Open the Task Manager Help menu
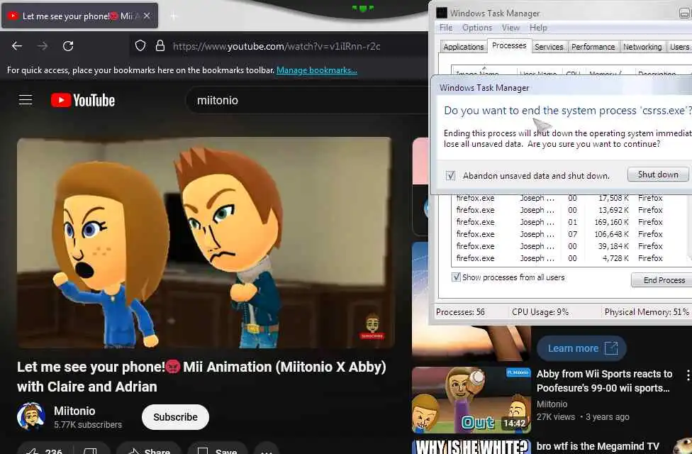The height and width of the screenshot is (454, 692). click(x=538, y=28)
